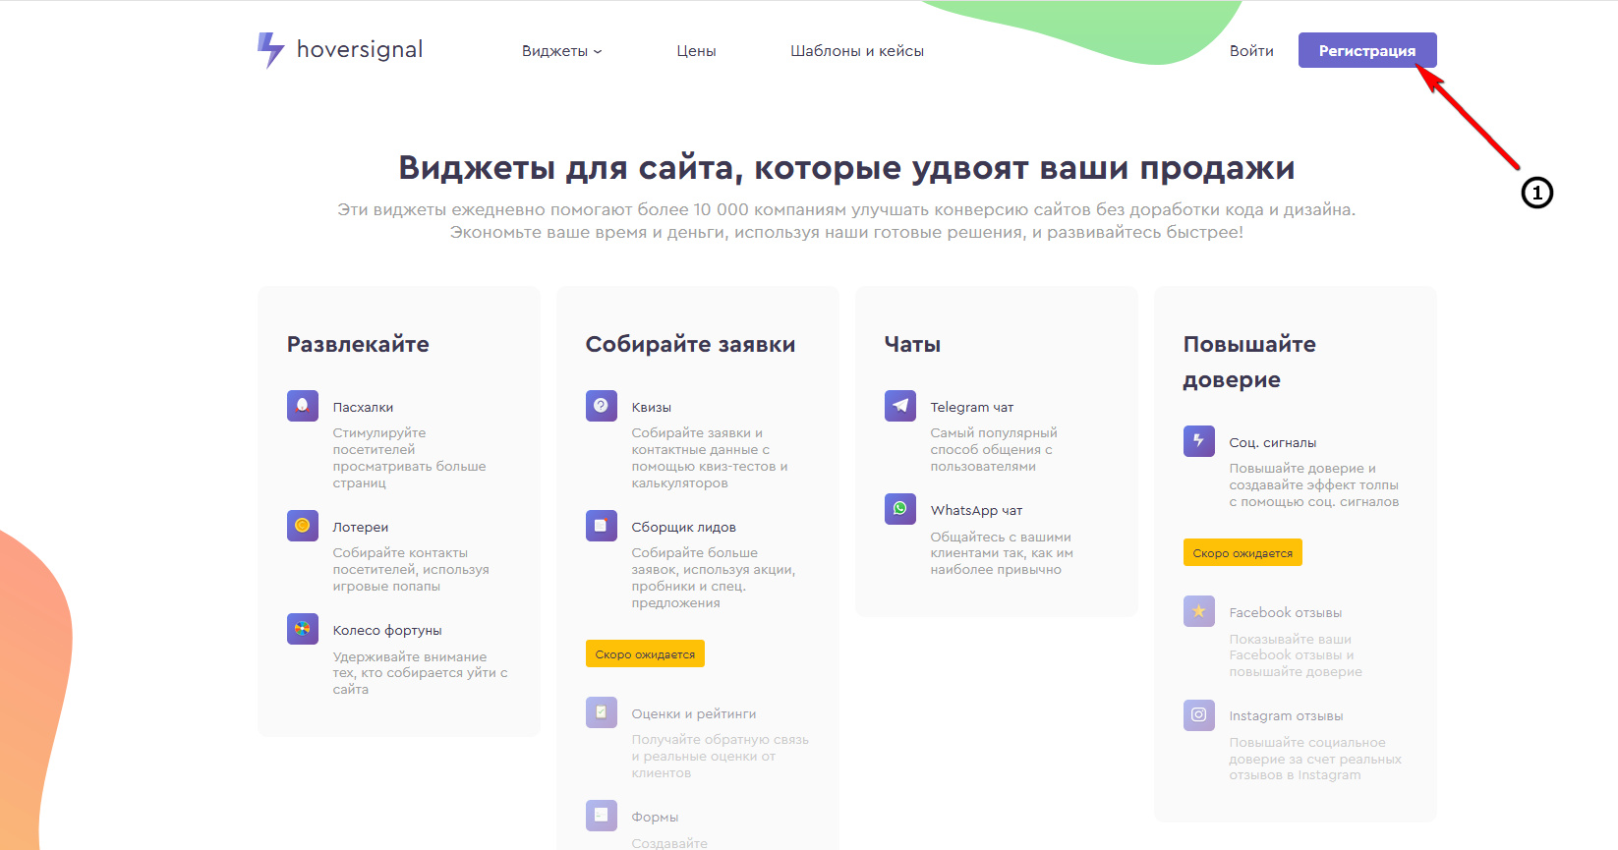
Task: Click the Пасхалки egg icon
Action: tap(303, 406)
